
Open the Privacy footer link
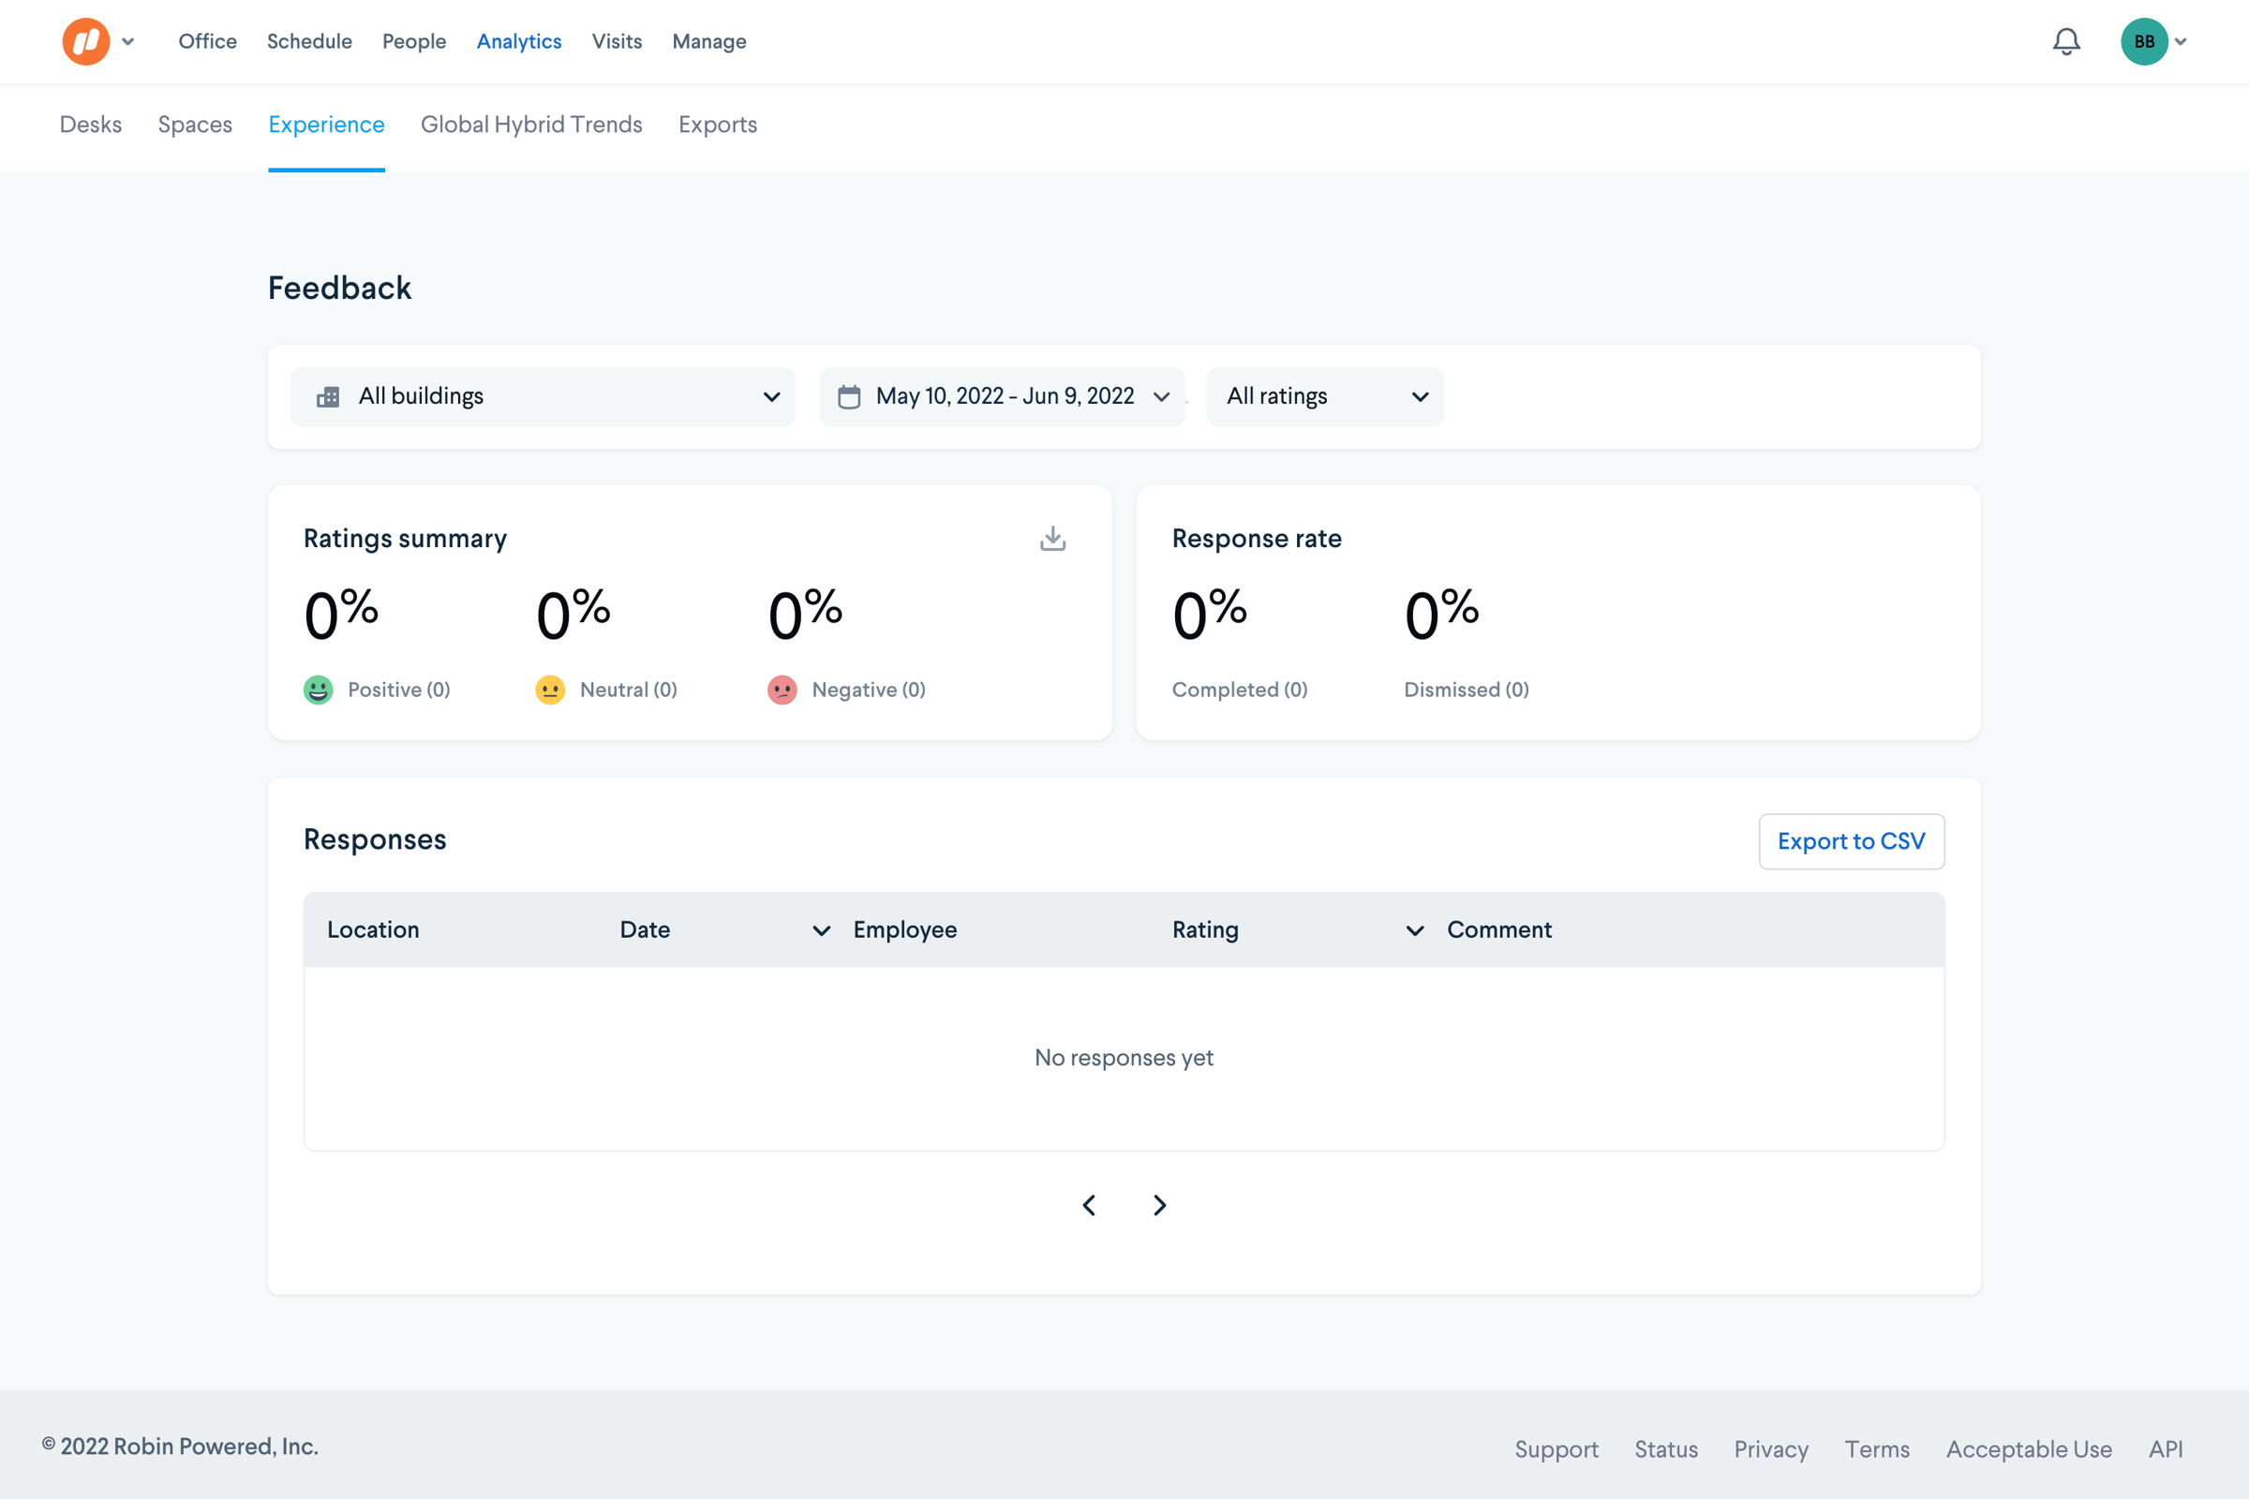pyautogui.click(x=1772, y=1449)
